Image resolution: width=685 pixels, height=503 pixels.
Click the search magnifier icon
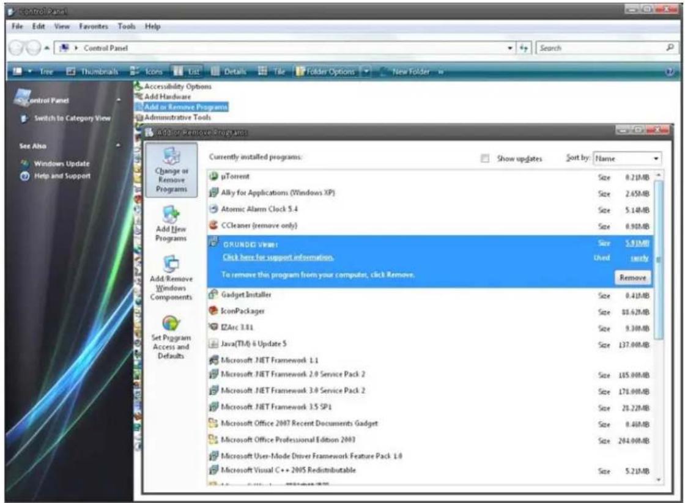click(670, 48)
